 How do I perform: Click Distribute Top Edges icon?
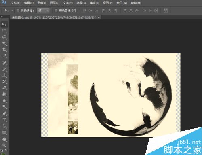click(x=125, y=11)
